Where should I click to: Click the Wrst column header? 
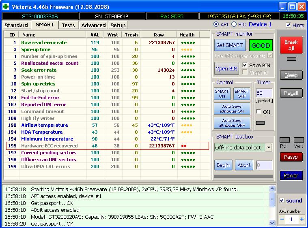click(113, 35)
